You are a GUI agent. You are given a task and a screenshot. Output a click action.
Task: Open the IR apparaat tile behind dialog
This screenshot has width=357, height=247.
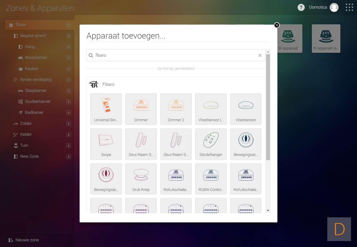(x=290, y=39)
